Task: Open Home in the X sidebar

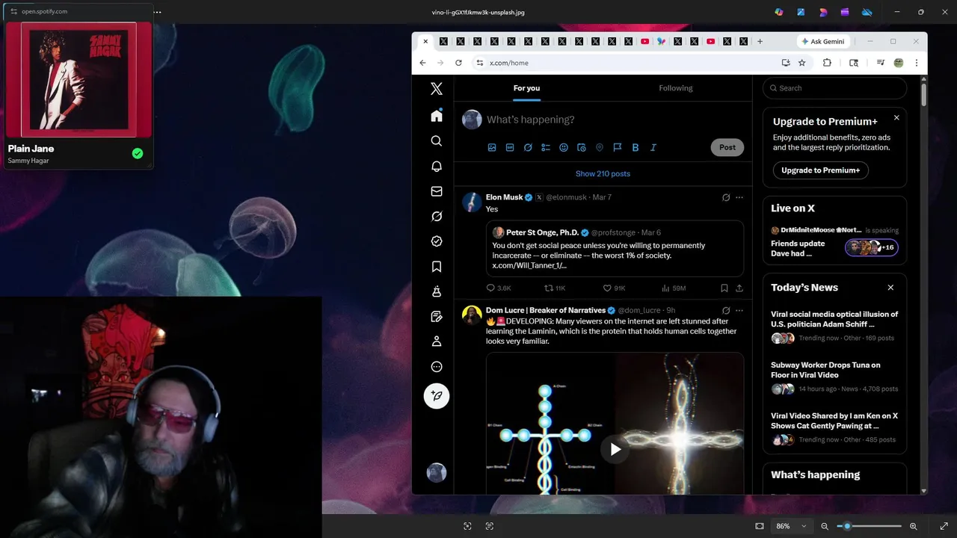Action: (x=437, y=116)
